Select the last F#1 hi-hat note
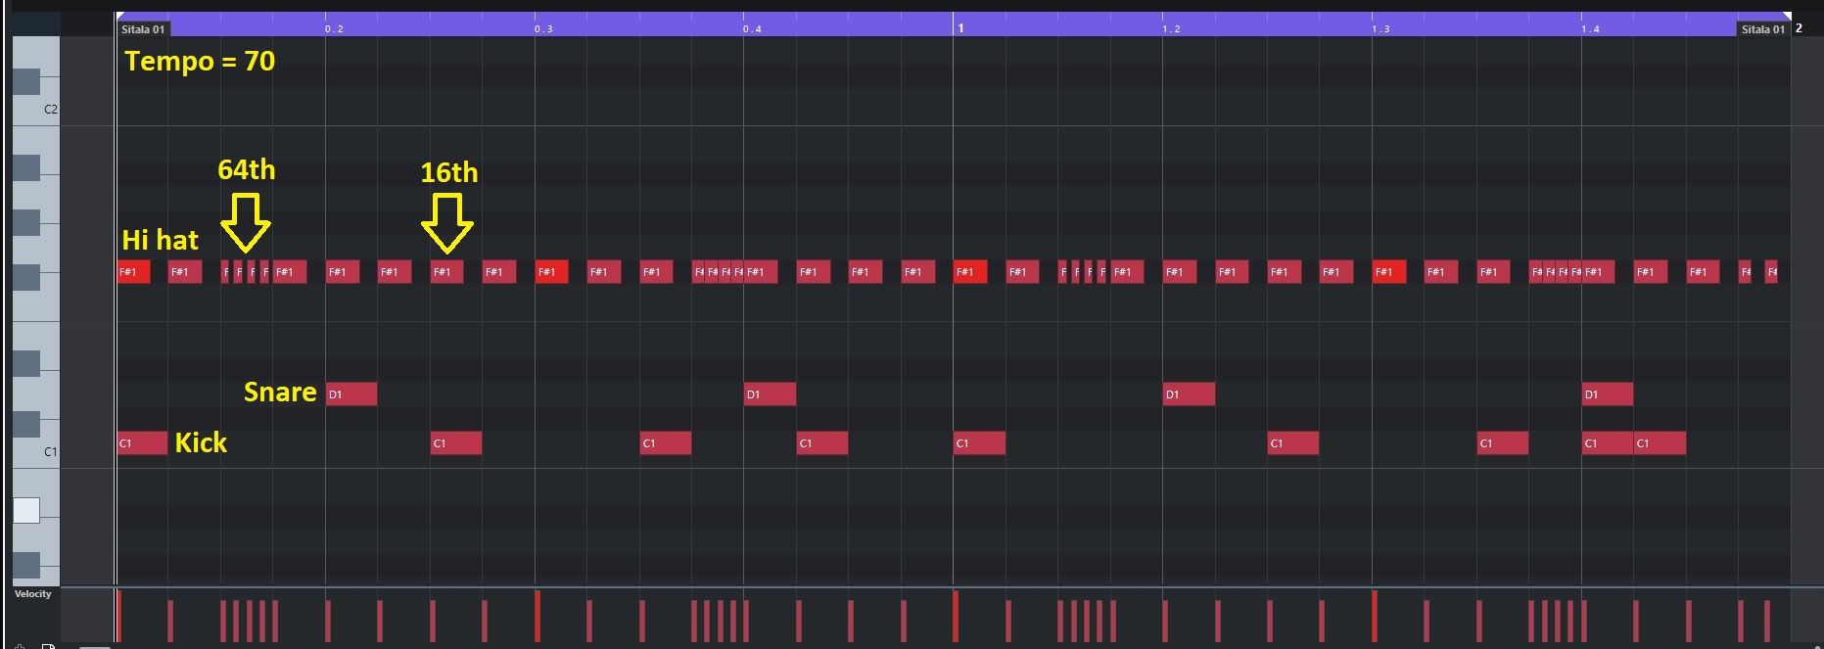 1771,272
